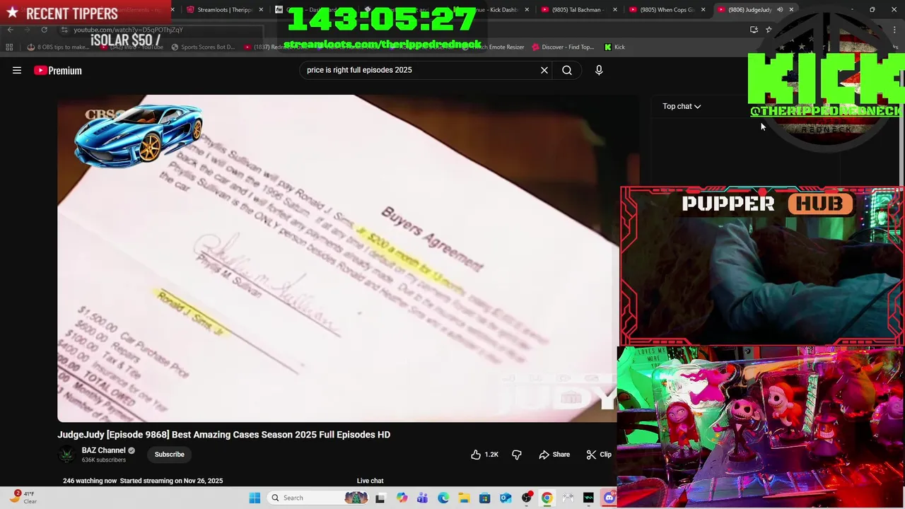Open BAZ Channel avatar
Image resolution: width=905 pixels, height=509 pixels.
click(x=67, y=455)
